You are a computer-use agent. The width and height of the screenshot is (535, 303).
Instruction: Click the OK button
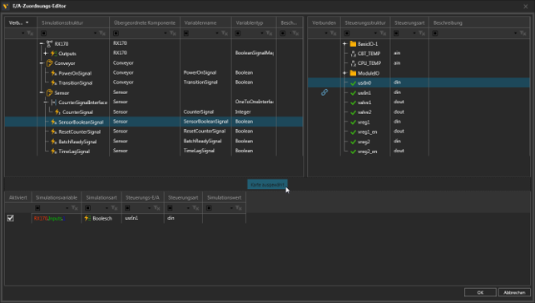(x=480, y=292)
